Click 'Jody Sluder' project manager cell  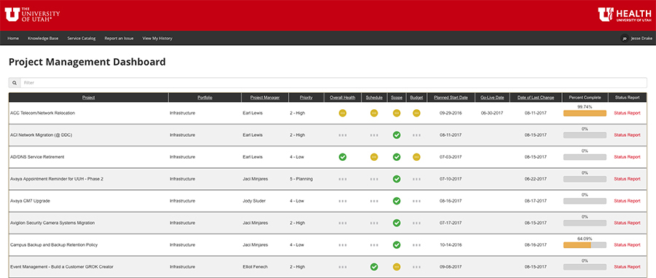coord(253,201)
